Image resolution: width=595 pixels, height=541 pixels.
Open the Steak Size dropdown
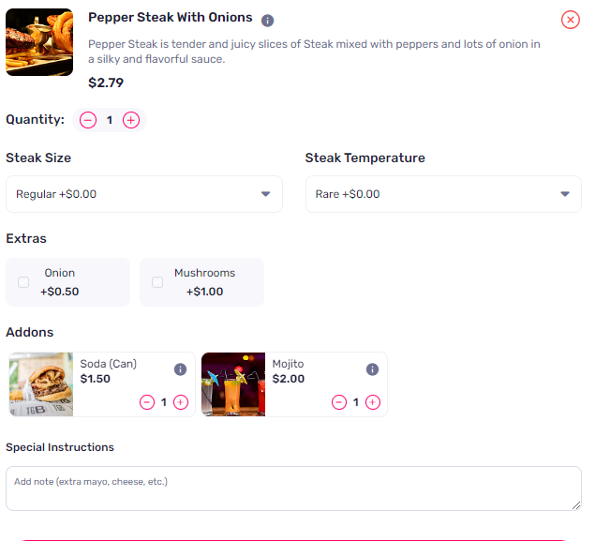(x=144, y=194)
